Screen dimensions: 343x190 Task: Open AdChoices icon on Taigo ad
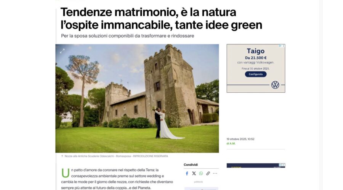(280, 46)
